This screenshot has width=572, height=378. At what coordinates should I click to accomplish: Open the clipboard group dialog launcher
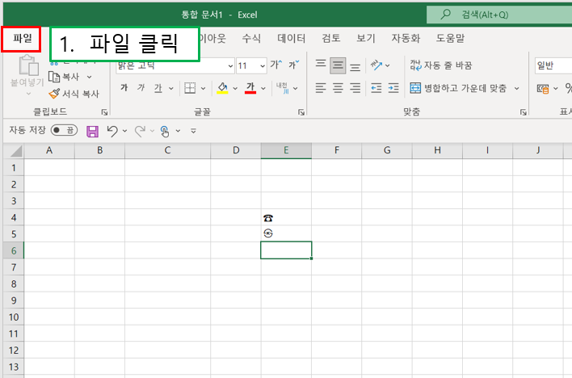coord(104,112)
